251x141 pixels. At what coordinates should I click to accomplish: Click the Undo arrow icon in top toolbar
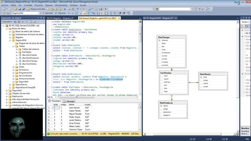pyautogui.click(x=78, y=9)
